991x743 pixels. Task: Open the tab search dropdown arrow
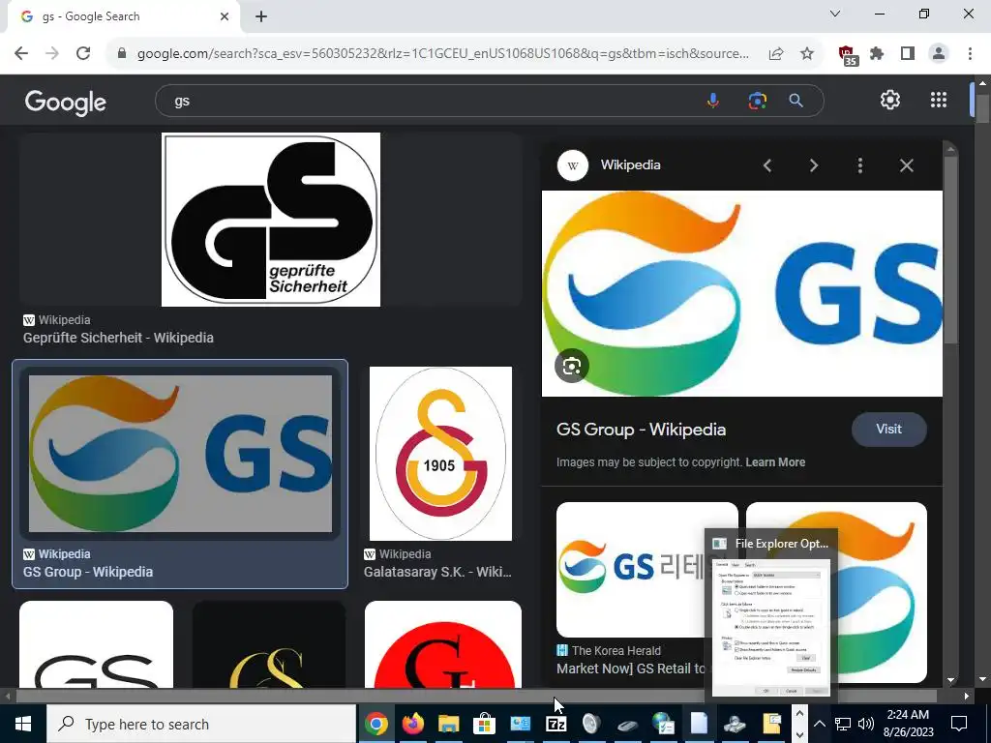[x=835, y=14]
